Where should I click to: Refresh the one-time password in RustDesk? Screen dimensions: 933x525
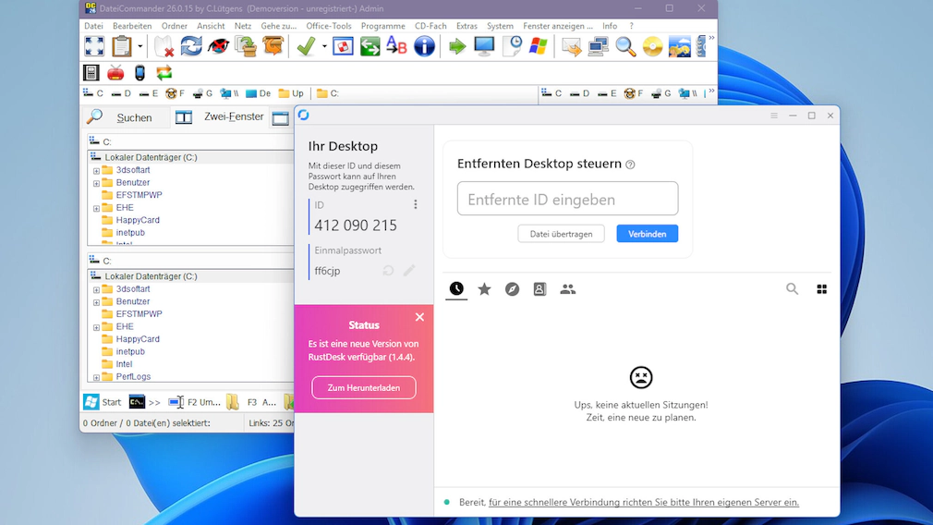pyautogui.click(x=388, y=271)
